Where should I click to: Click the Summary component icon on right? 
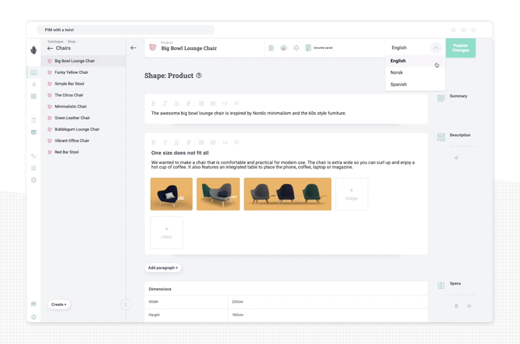tap(441, 98)
